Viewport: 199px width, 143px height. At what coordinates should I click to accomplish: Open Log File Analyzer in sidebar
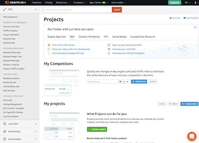(11, 116)
